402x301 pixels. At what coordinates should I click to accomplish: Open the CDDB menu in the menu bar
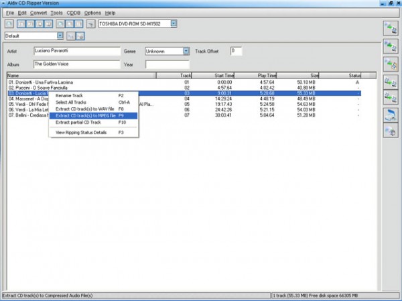pyautogui.click(x=73, y=13)
